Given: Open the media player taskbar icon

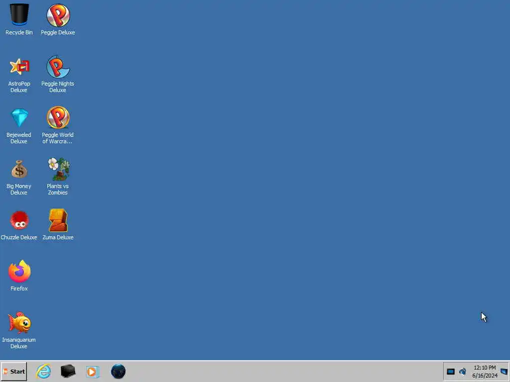Looking at the screenshot, I should (93, 372).
